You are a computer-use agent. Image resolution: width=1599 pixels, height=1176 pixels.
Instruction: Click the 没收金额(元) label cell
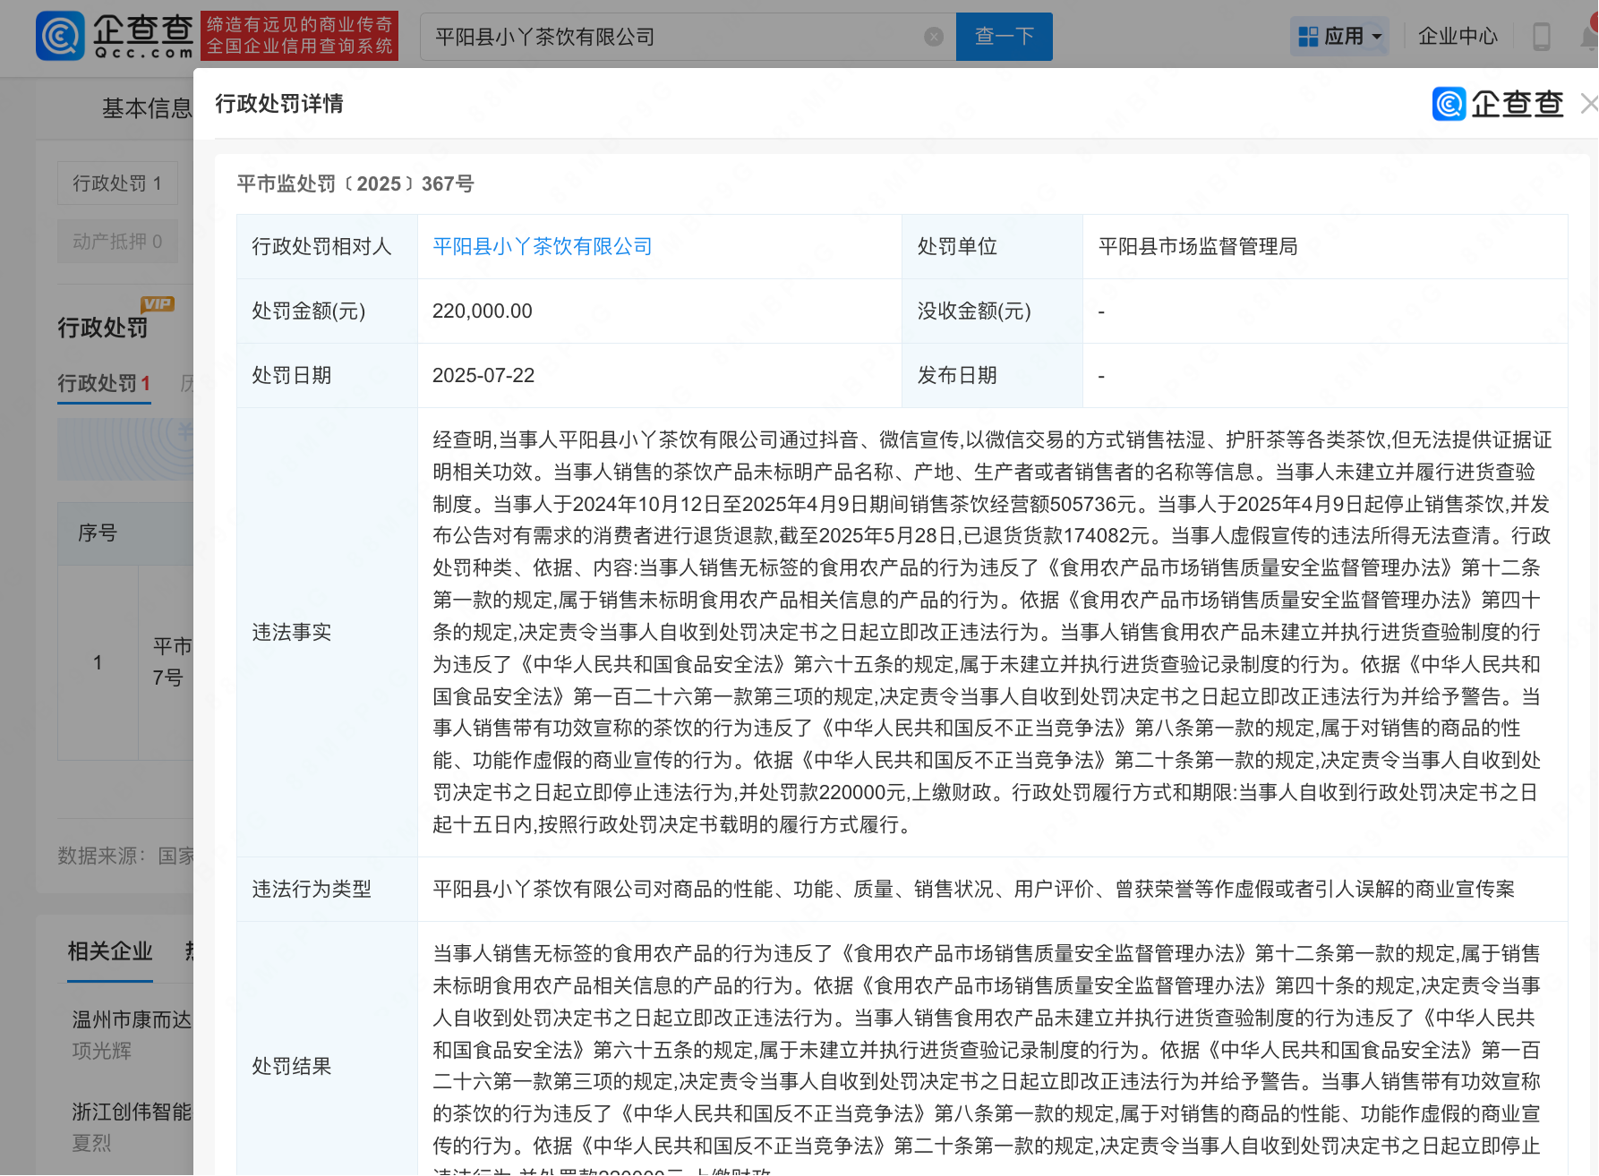coord(992,311)
